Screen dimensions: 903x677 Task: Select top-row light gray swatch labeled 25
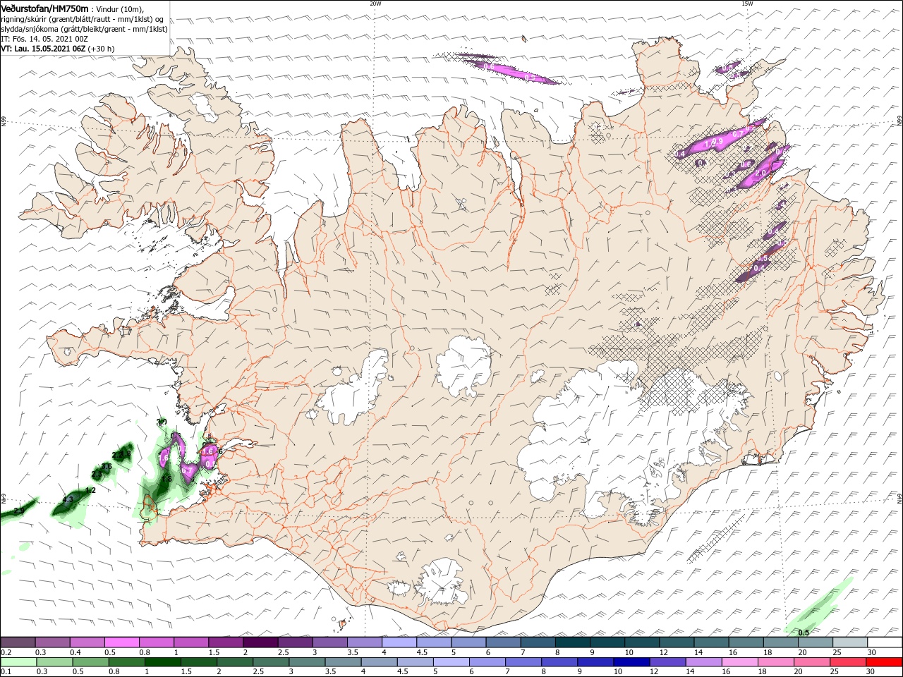pyautogui.click(x=851, y=642)
